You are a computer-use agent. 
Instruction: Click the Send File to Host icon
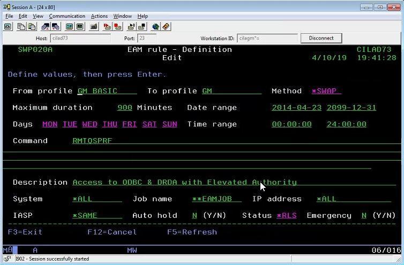pos(45,26)
